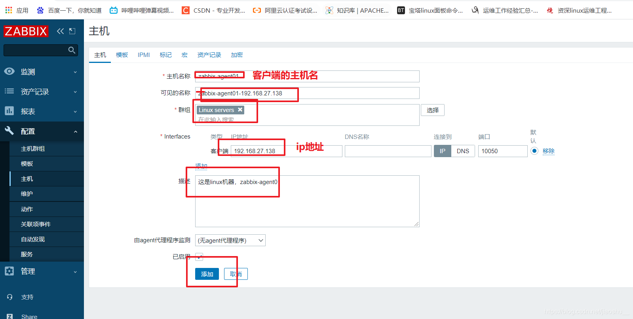This screenshot has width=633, height=319.
Task: Select the DNS connect-to option
Action: click(463, 151)
